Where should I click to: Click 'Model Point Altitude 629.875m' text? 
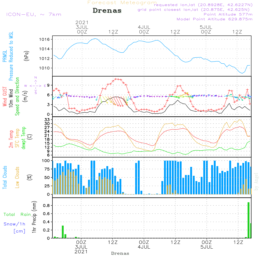pos(215,19)
